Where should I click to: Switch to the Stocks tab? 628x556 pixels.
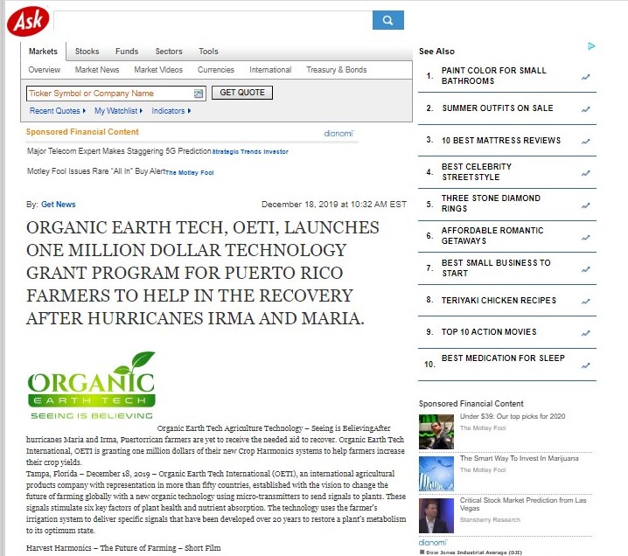click(87, 52)
